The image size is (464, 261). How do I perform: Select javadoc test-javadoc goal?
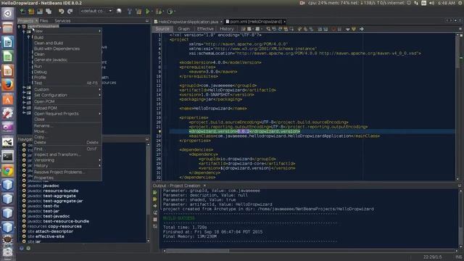tap(49, 216)
